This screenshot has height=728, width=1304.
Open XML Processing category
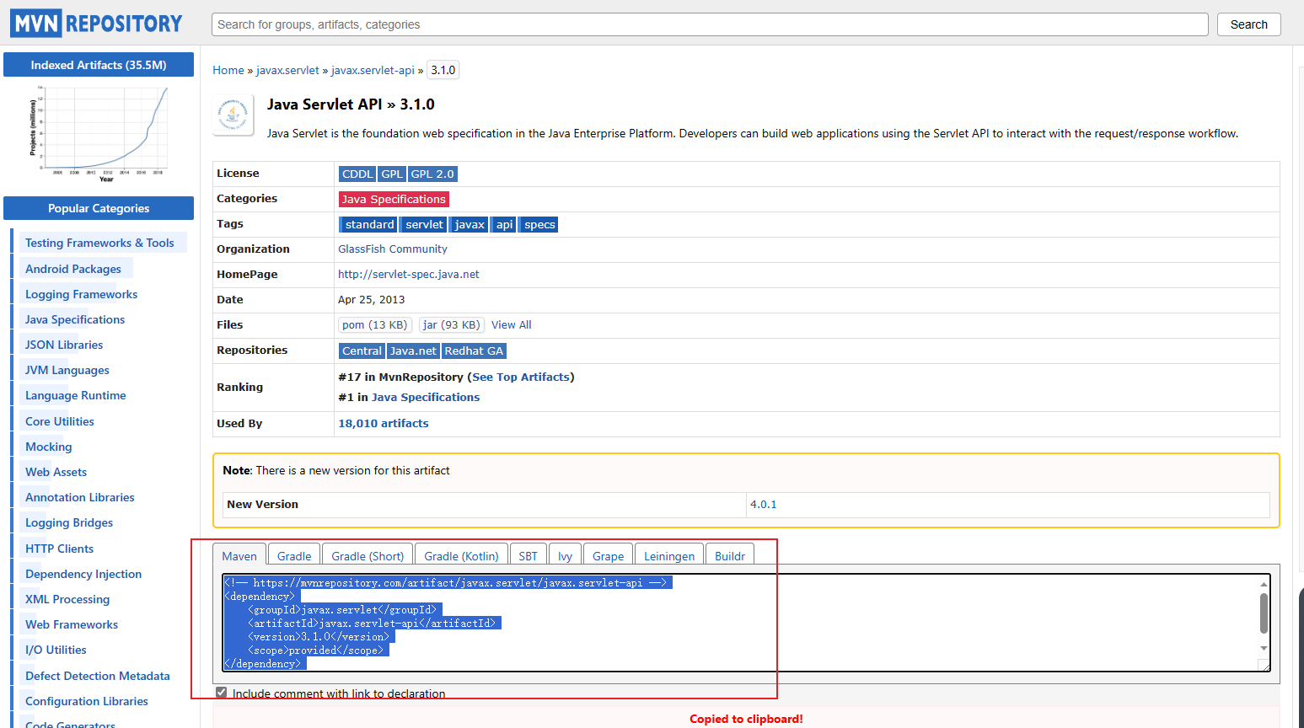[x=67, y=599]
